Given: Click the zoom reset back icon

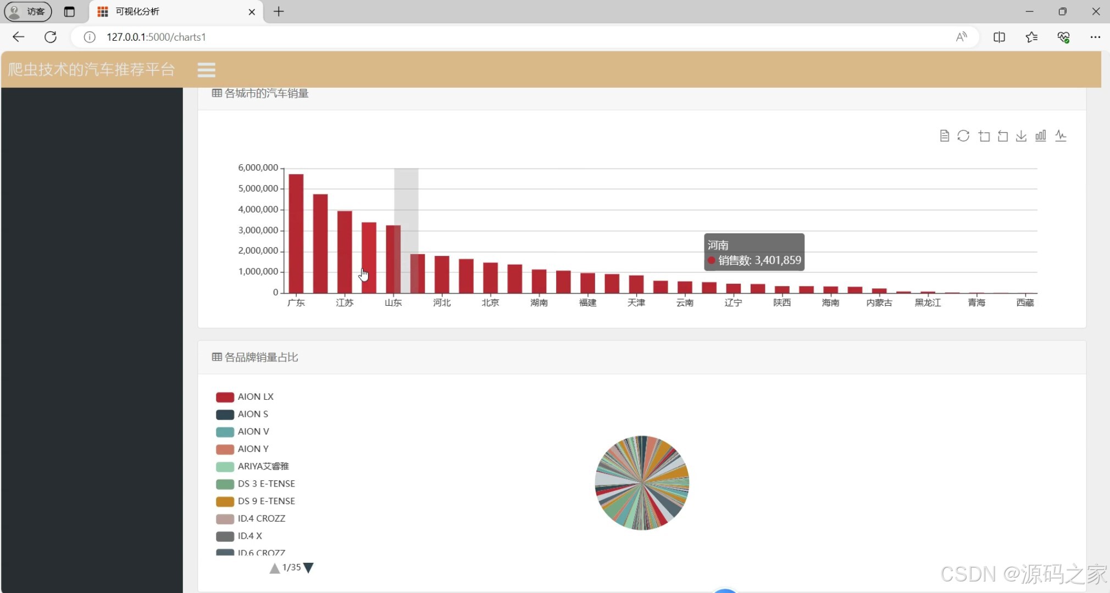Looking at the screenshot, I should (1003, 136).
